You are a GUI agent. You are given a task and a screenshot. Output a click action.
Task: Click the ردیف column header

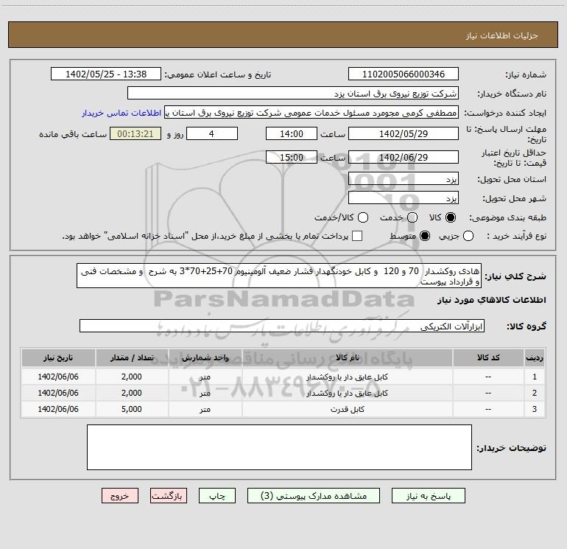pos(535,358)
